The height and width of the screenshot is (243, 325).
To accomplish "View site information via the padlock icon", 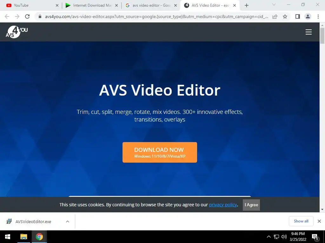I will (x=40, y=16).
